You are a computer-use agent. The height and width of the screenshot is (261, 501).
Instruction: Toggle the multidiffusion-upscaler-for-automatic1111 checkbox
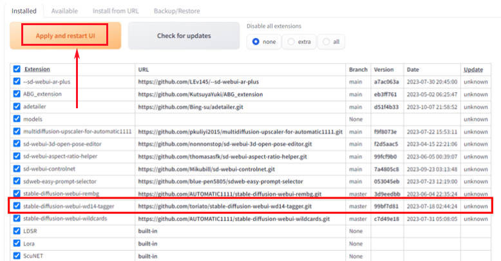(x=17, y=131)
